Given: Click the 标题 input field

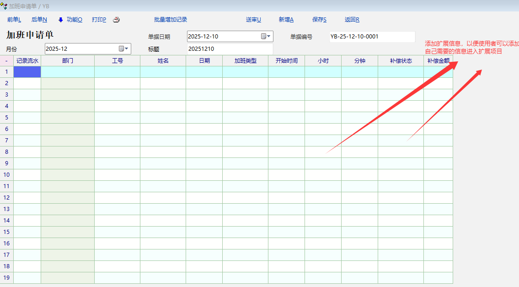Looking at the screenshot, I should pyautogui.click(x=230, y=49).
